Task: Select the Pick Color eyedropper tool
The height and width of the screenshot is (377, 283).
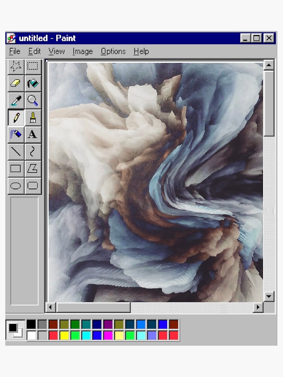Action: pyautogui.click(x=16, y=101)
